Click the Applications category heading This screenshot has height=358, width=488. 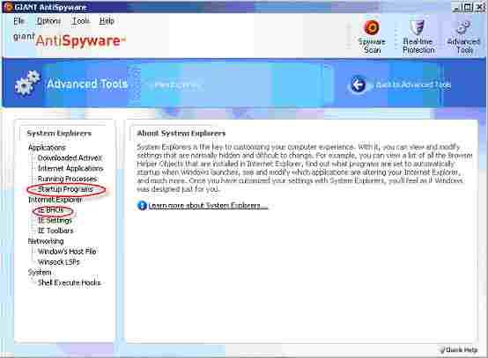point(47,147)
